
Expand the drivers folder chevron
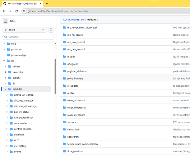pos(6,66)
